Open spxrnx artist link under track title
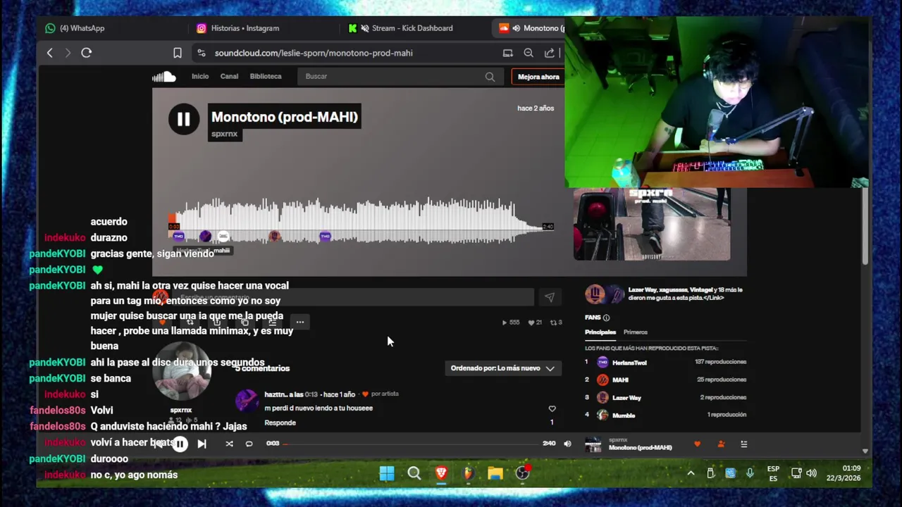Image resolution: width=902 pixels, height=507 pixels. click(x=225, y=134)
